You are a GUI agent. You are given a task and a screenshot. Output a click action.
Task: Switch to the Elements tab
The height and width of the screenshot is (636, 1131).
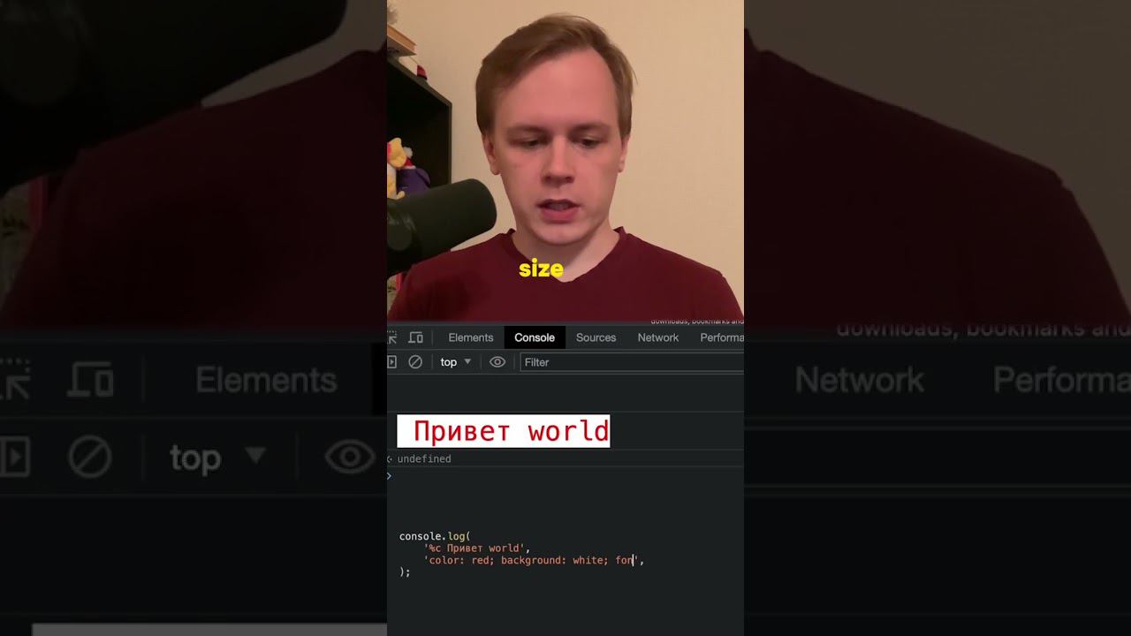471,337
